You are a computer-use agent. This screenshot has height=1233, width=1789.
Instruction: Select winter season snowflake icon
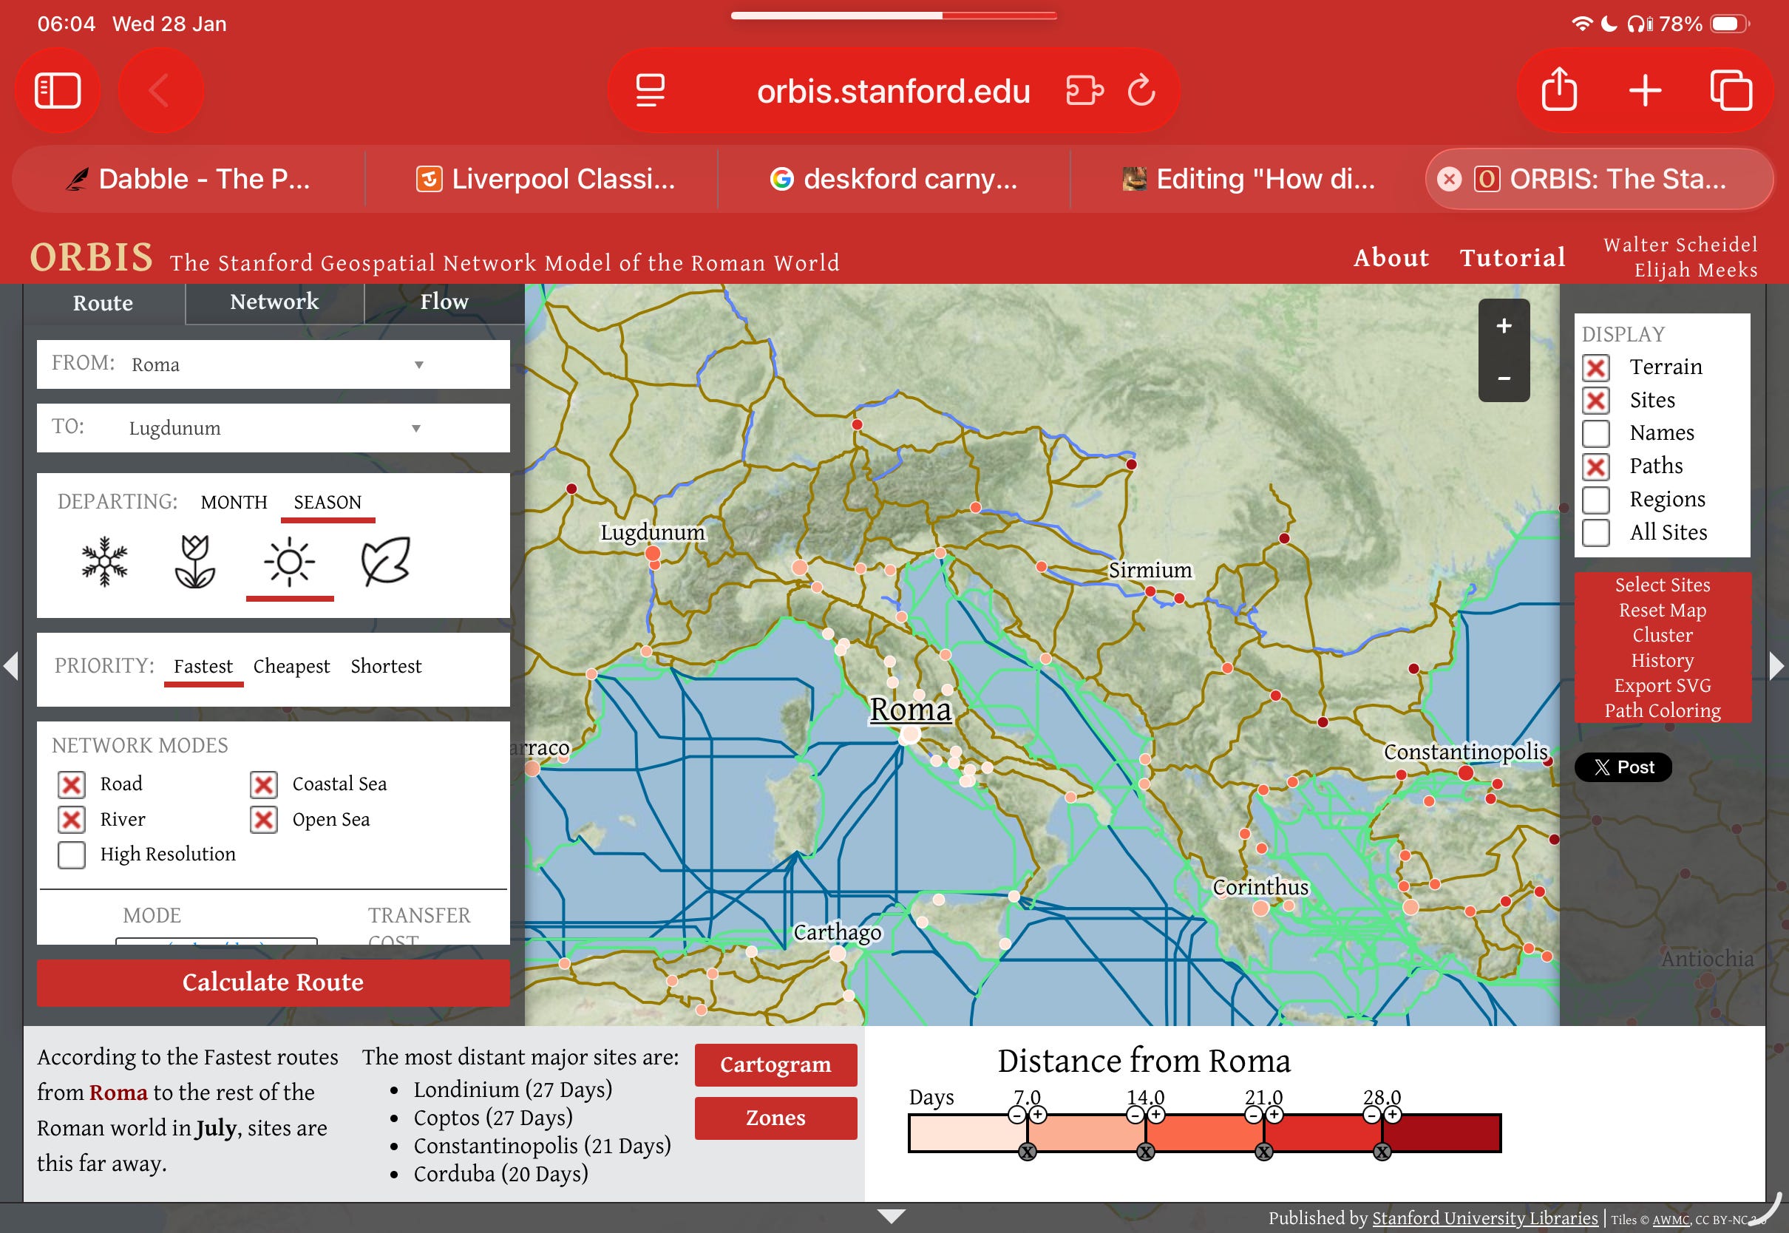[104, 562]
